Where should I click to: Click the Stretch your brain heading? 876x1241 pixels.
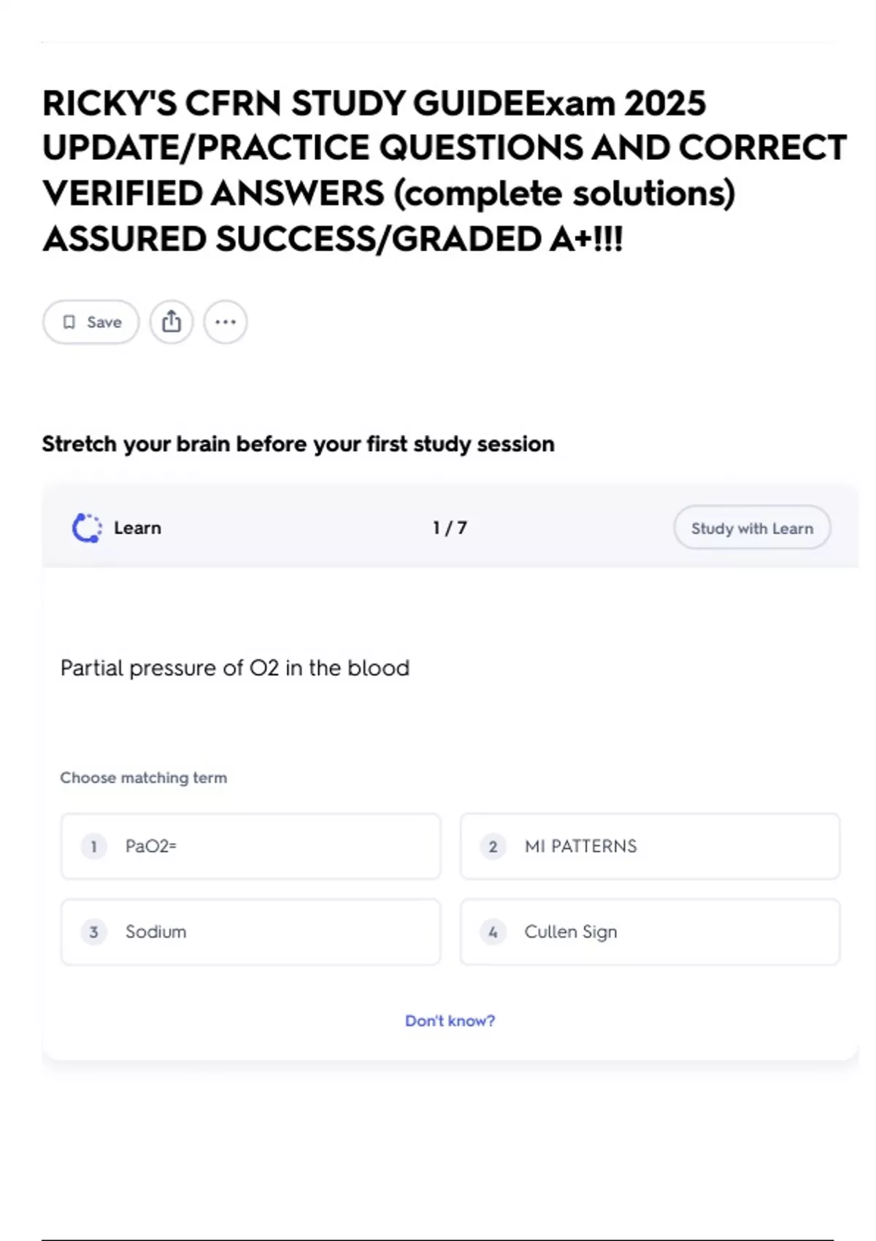pos(298,444)
